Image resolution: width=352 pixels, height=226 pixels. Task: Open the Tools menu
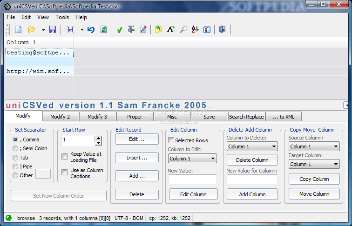point(62,17)
